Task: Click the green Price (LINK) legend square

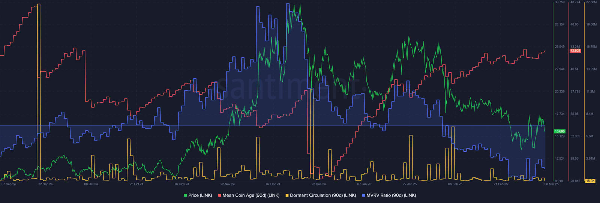Action: [185, 196]
